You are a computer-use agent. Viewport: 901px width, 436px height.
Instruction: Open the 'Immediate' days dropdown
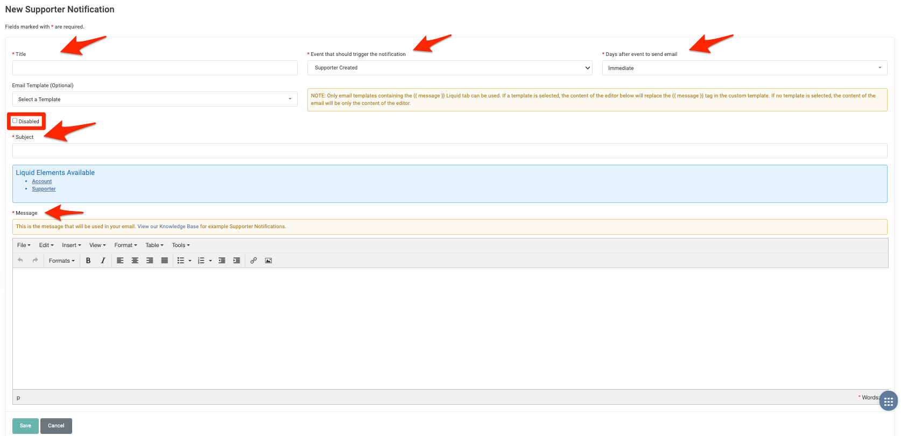[x=744, y=68]
